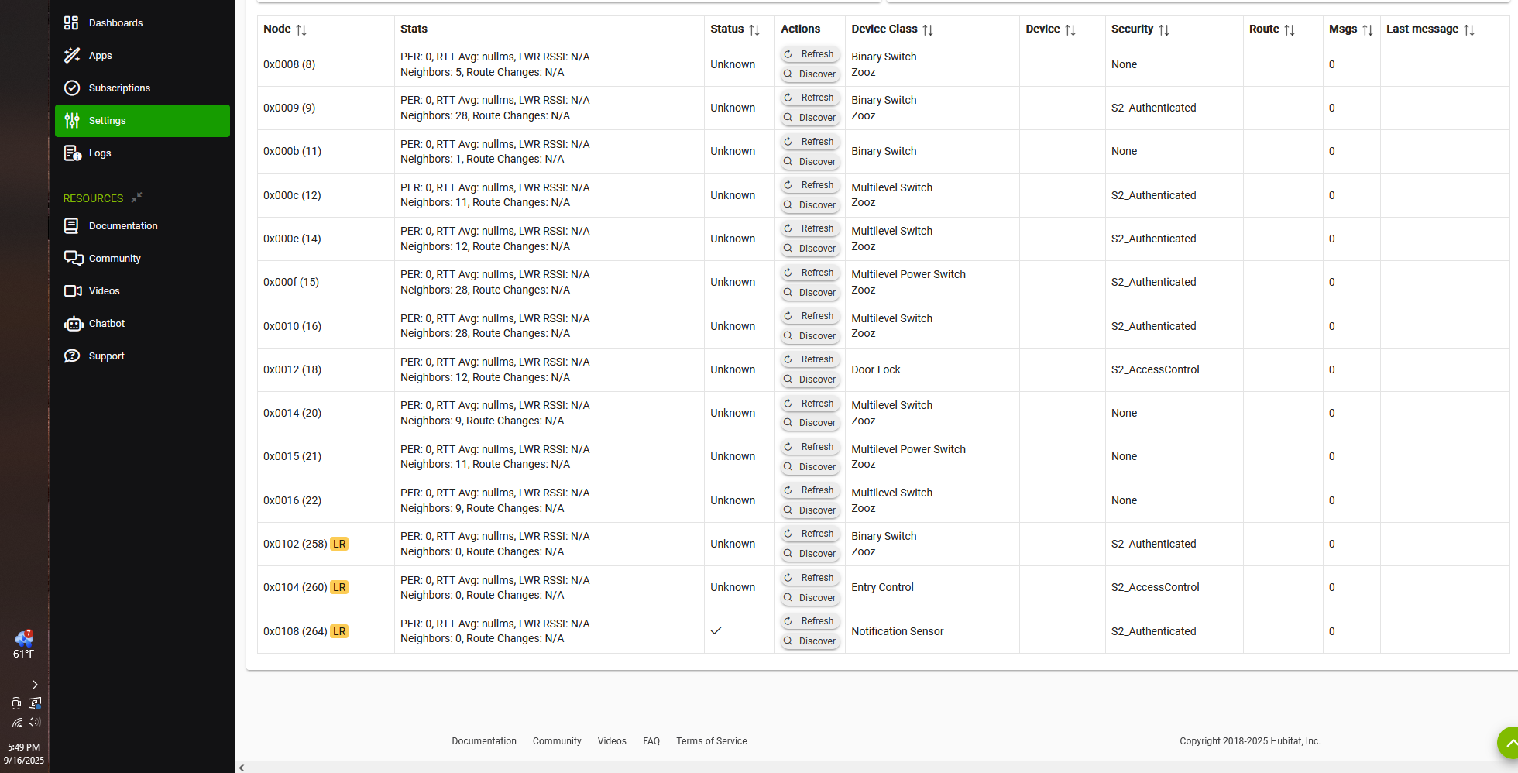Click the scroll-to-top green arrow button

[x=1509, y=743]
